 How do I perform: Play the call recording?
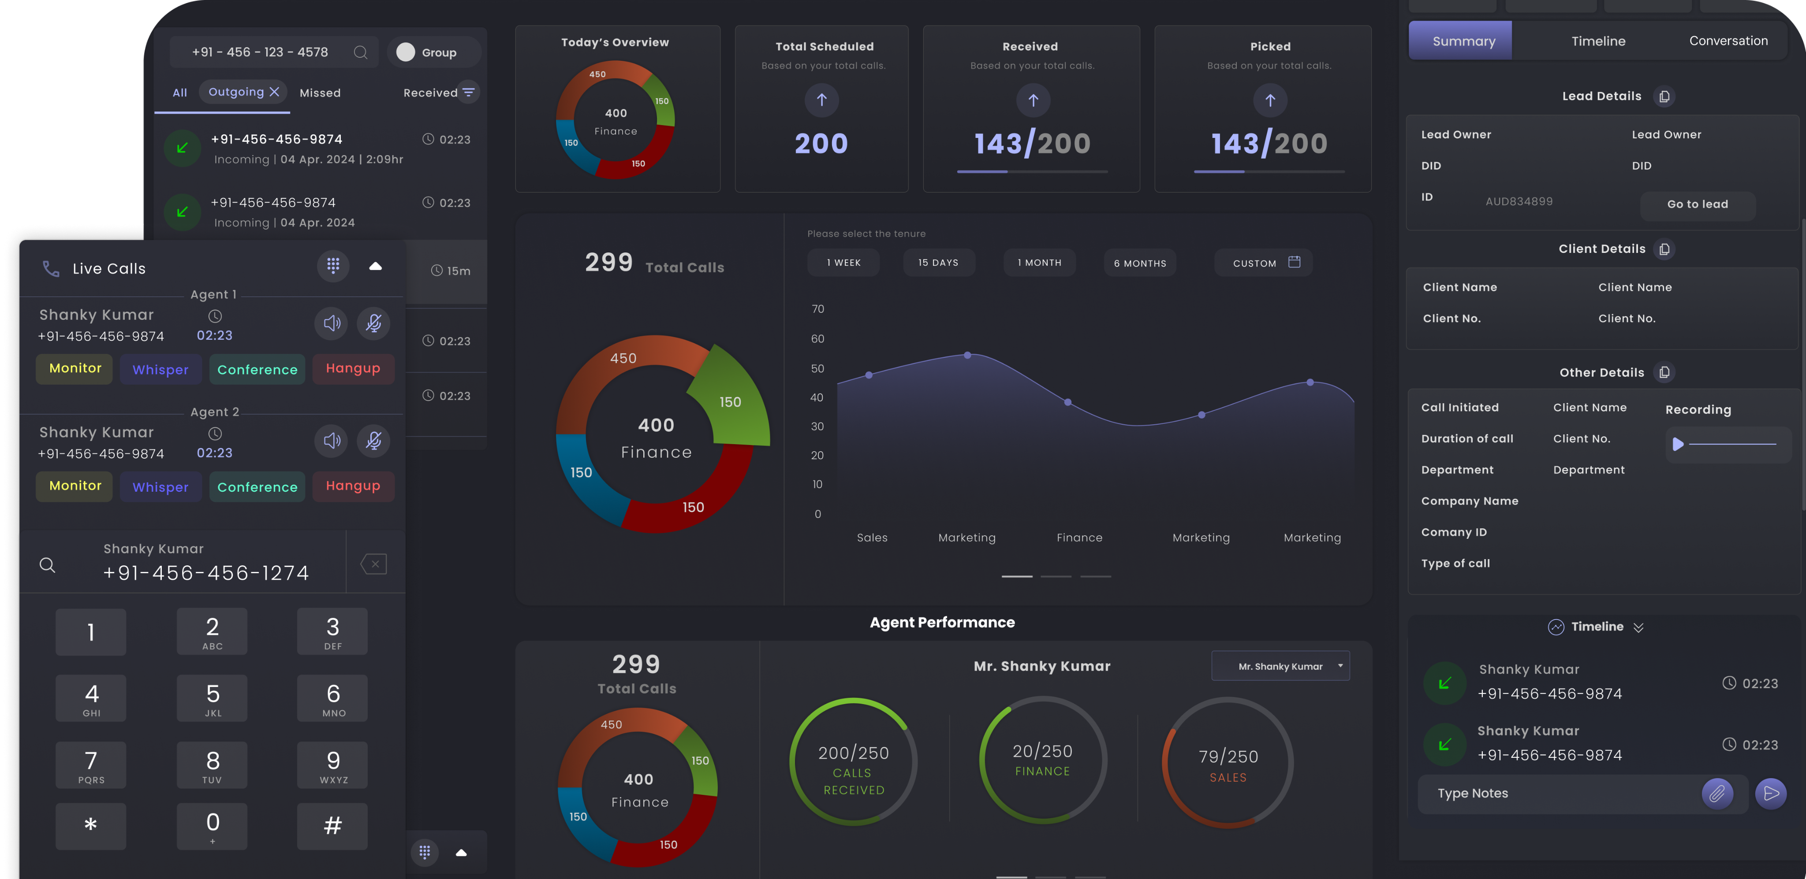(x=1679, y=444)
